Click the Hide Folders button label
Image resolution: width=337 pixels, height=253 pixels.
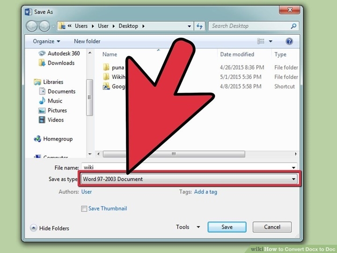[x=54, y=228]
